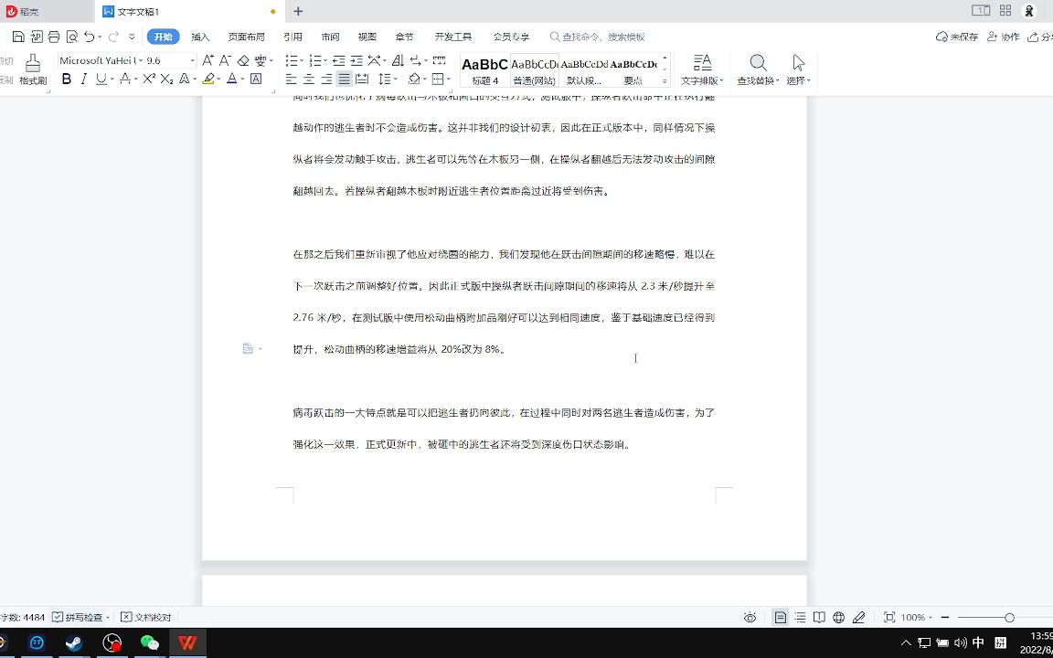Switch to the 插入 ribbon tab
Screen dimensions: 1053x658
pos(200,37)
